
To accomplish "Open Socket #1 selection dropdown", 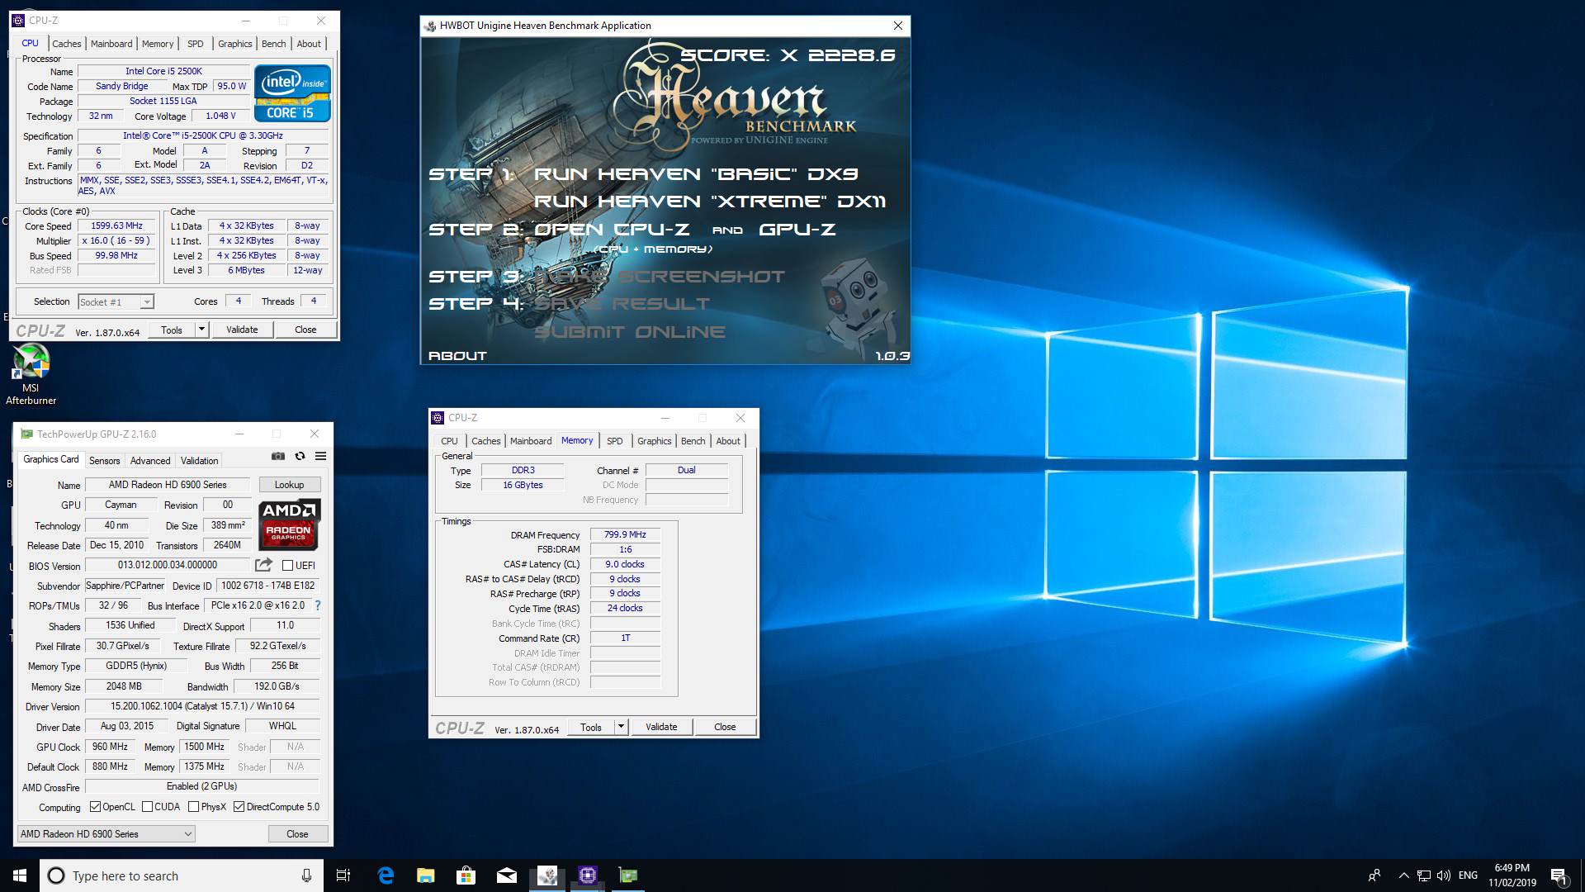I will coord(116,302).
